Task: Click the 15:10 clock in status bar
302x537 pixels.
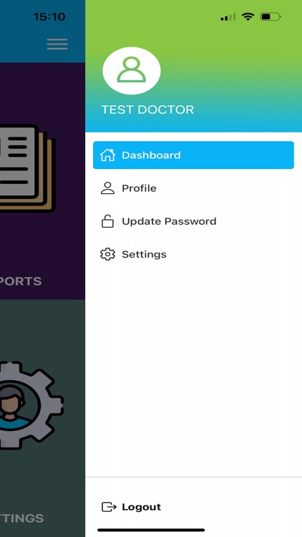Action: tap(49, 16)
